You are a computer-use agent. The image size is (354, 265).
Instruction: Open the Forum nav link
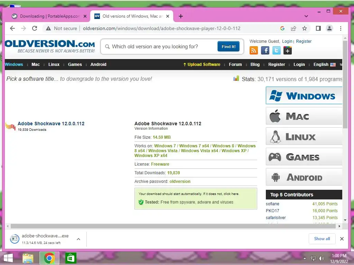(235, 65)
